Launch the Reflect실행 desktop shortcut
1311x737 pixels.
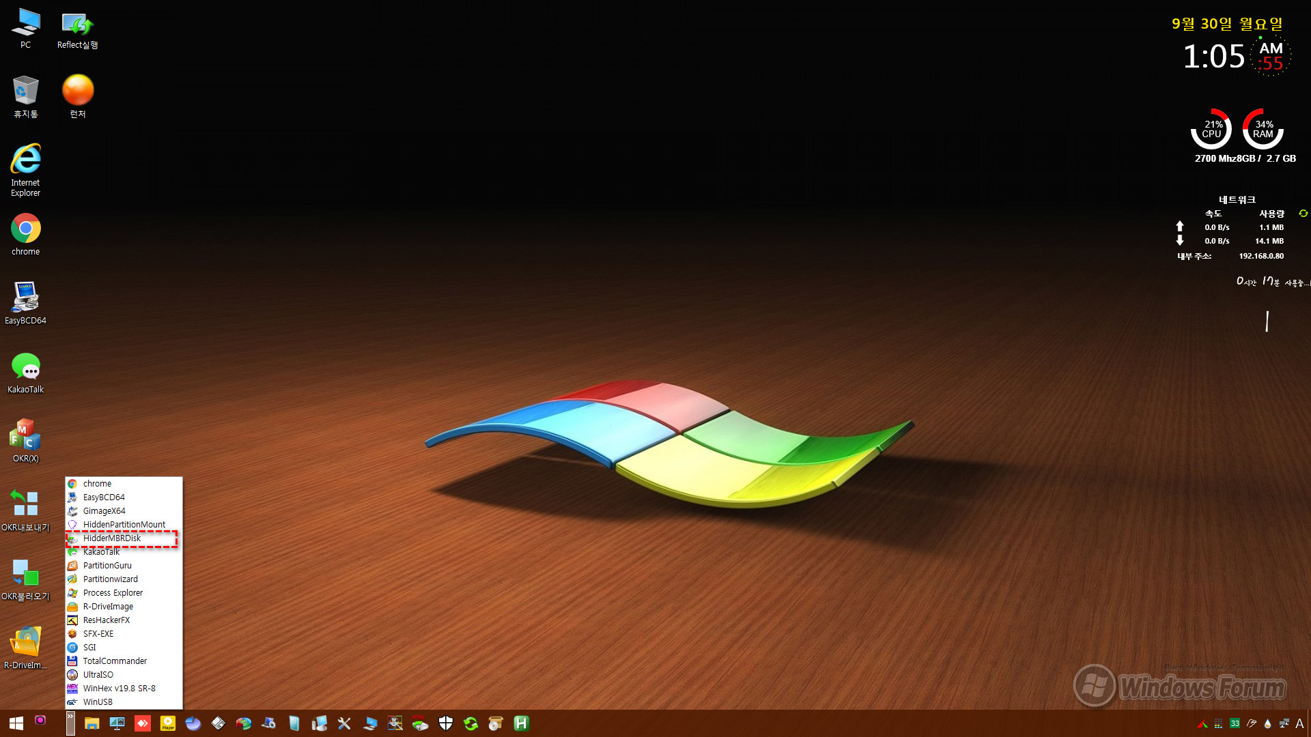[77, 29]
